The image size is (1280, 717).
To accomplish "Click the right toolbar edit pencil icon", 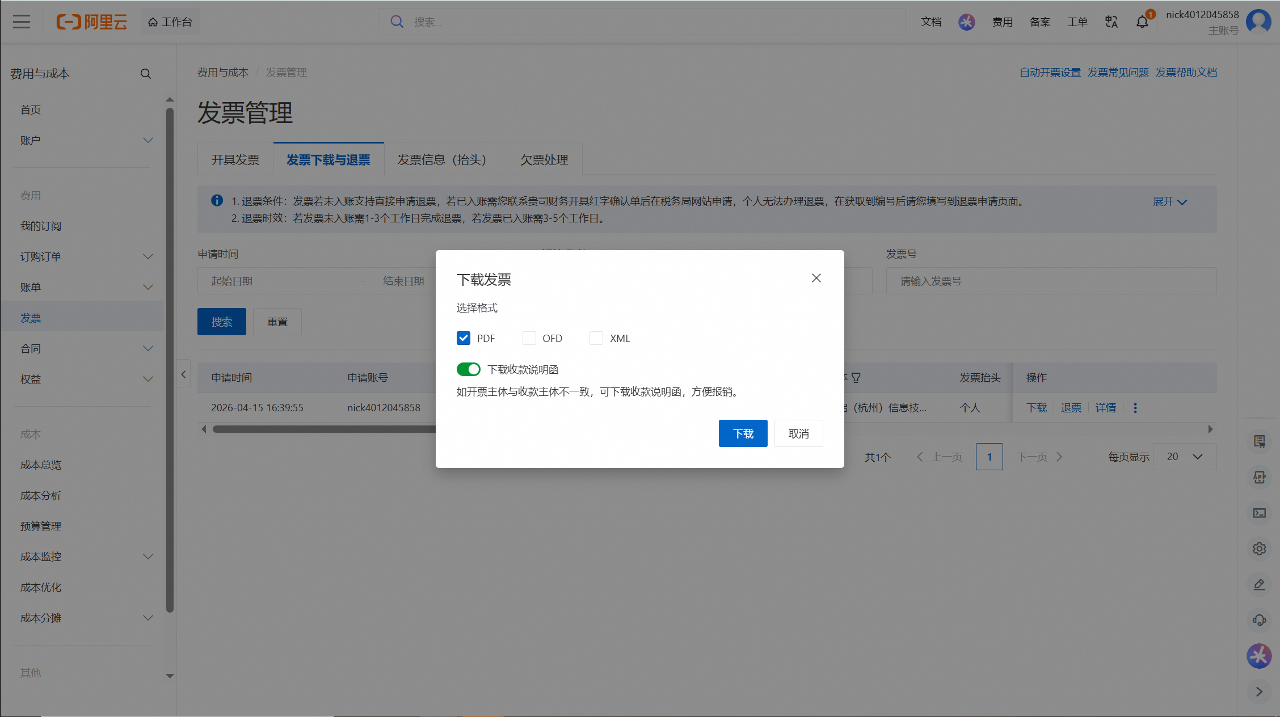I will pos(1260,584).
